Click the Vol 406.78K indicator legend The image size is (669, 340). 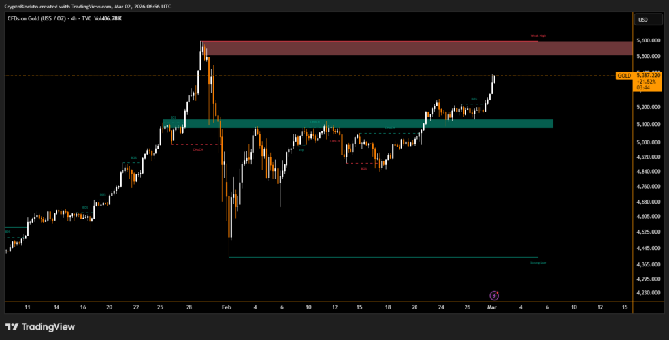point(106,18)
